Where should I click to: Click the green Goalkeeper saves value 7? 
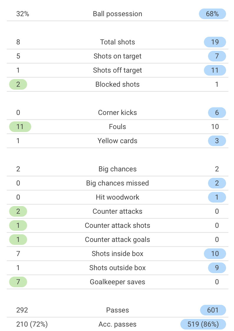(18, 282)
